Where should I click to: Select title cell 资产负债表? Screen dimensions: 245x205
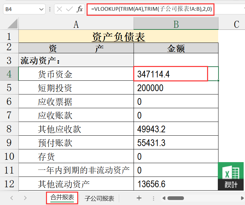coord(118,36)
